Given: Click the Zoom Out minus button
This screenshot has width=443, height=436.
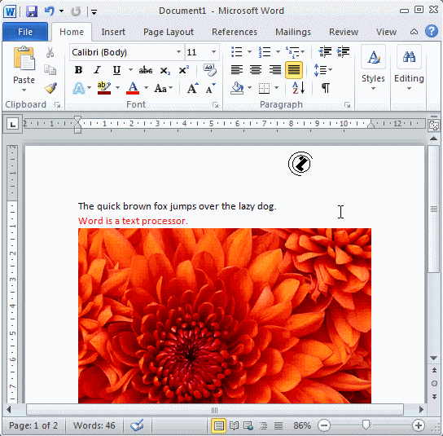Looking at the screenshot, I should 324,425.
